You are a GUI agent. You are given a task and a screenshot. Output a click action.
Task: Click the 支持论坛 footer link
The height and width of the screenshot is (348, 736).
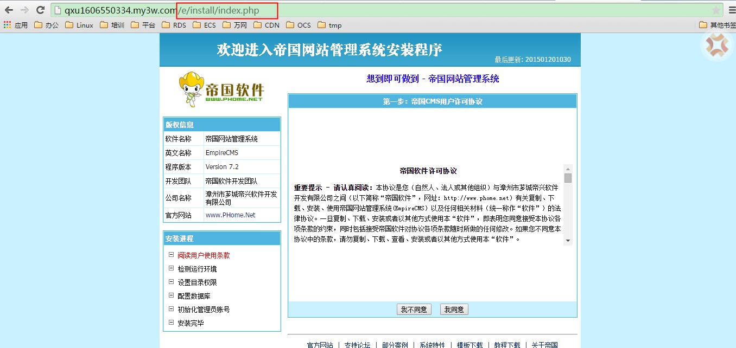(x=357, y=345)
